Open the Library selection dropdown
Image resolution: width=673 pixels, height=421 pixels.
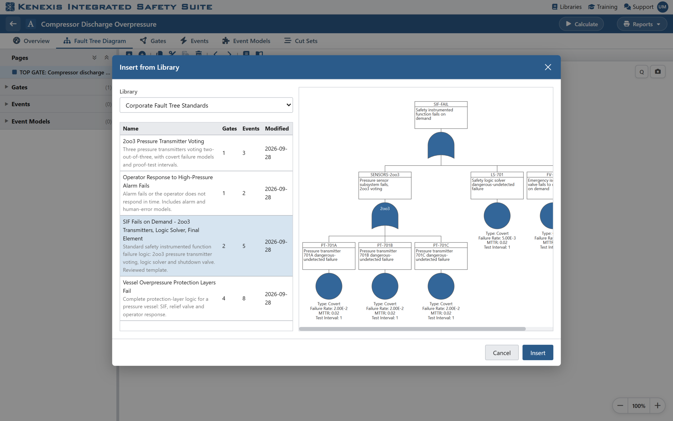click(206, 105)
